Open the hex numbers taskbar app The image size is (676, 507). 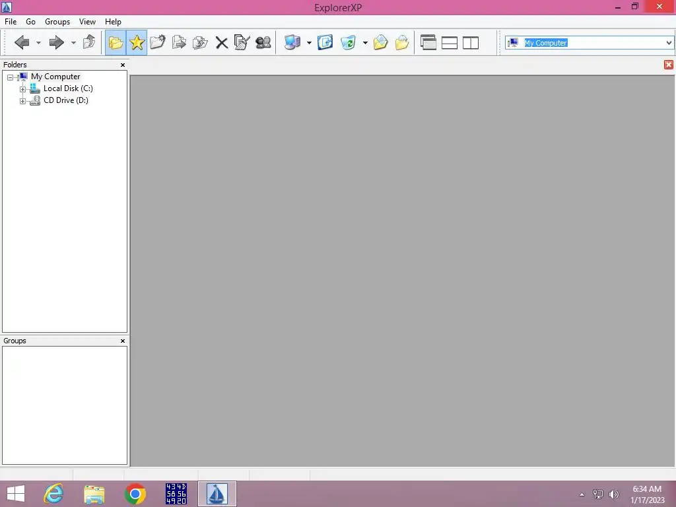click(x=176, y=494)
